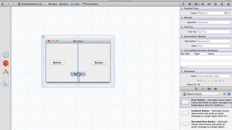232x130 pixels.
Task: Sort by Value column header
Action: (x=220, y=54)
